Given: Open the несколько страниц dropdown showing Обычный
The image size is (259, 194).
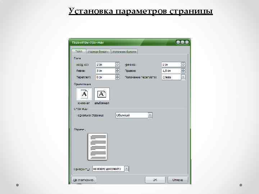Looking at the screenshot, I should [134, 115].
